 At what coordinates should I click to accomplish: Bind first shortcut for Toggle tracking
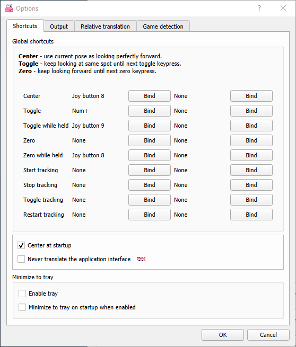click(150, 200)
